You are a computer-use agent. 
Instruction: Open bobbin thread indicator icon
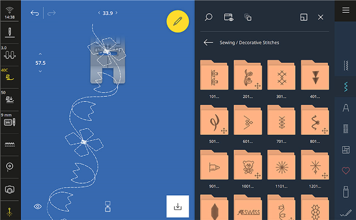tap(10, 166)
